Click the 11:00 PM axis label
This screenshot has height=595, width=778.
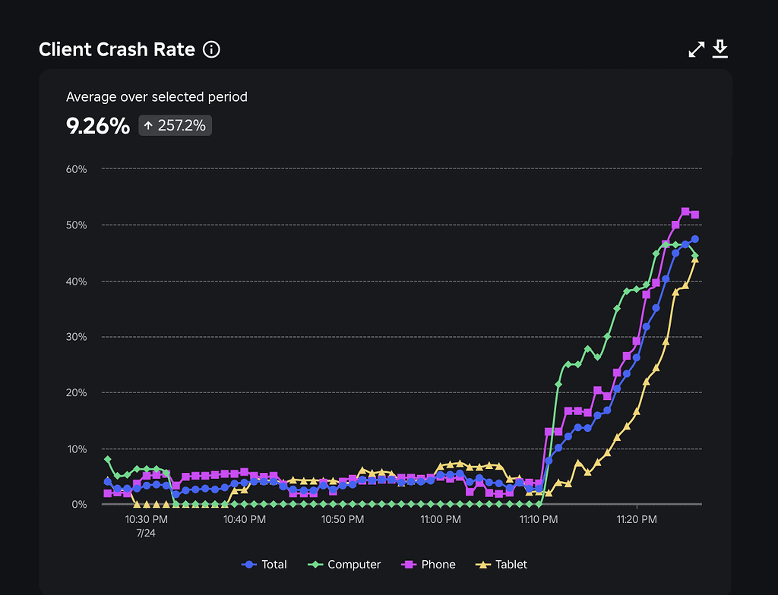441,520
